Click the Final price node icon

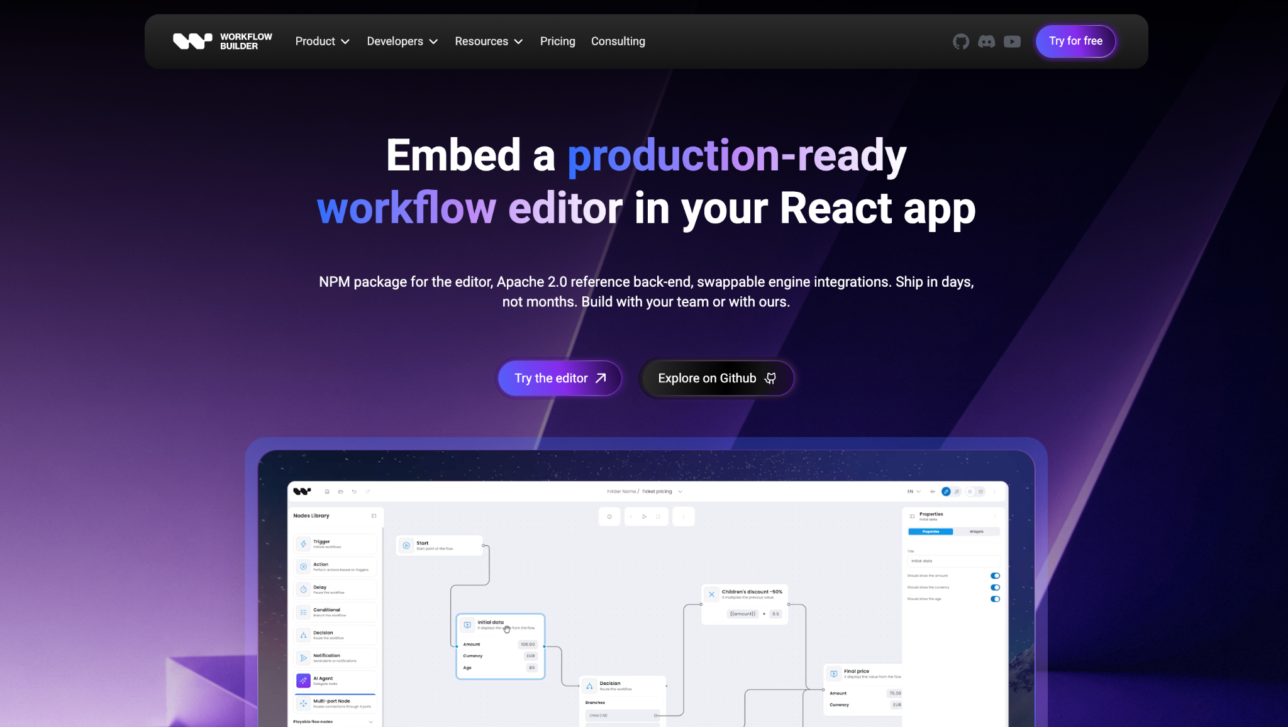pos(834,674)
